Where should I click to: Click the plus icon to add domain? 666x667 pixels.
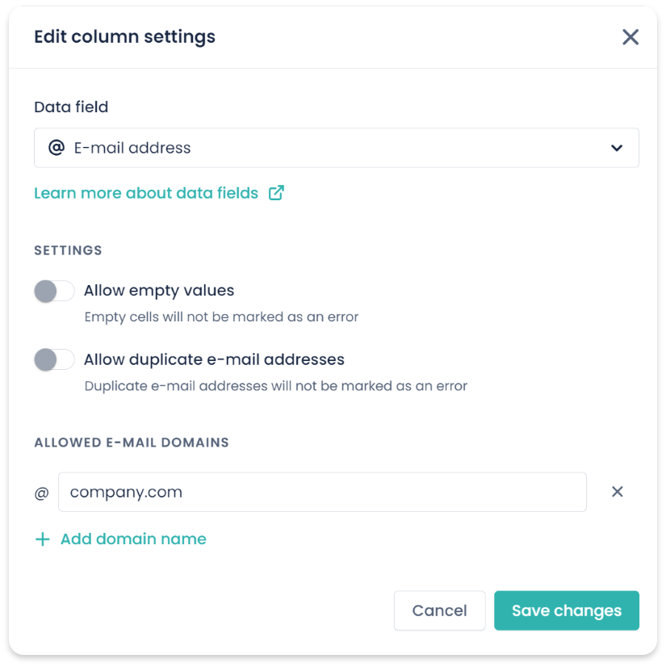click(x=43, y=539)
